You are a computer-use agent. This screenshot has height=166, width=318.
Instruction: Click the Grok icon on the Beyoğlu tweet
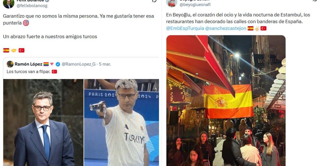coord(315,1)
